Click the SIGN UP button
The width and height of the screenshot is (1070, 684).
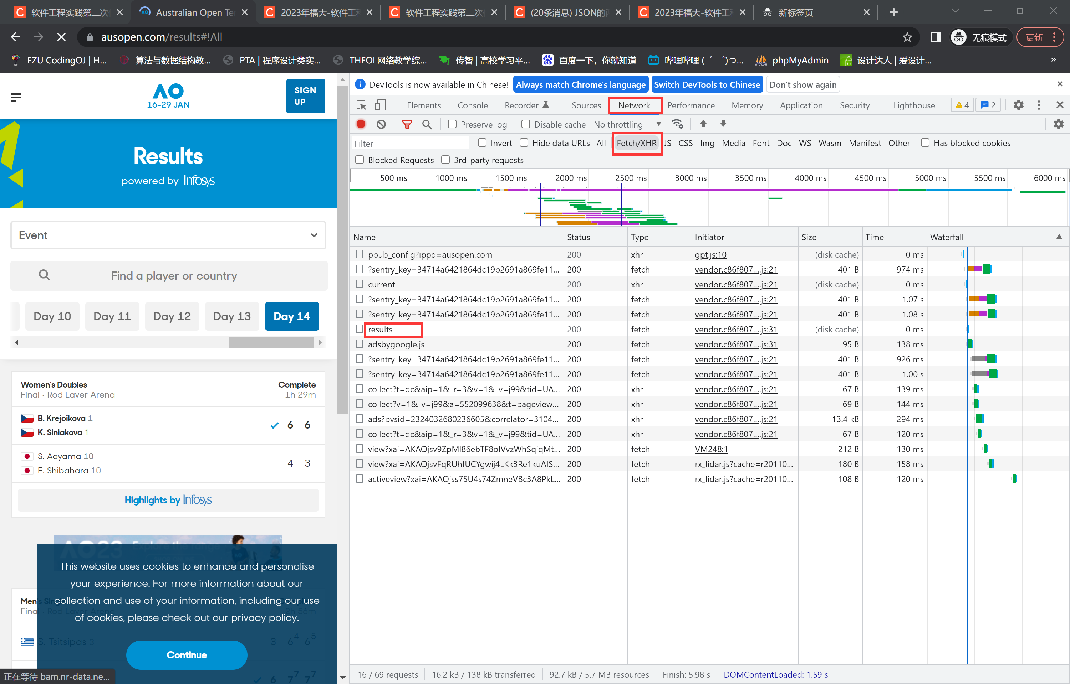(305, 96)
